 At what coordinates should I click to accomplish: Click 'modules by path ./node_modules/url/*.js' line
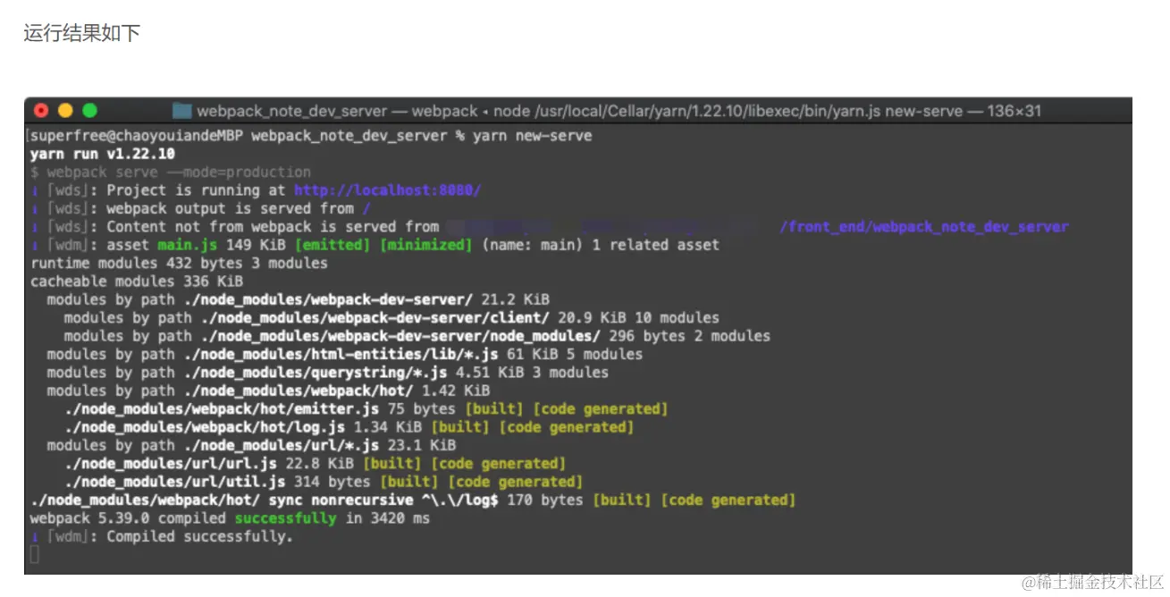pos(251,446)
